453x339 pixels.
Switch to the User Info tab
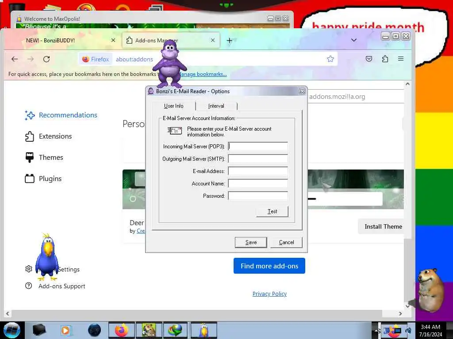173,106
